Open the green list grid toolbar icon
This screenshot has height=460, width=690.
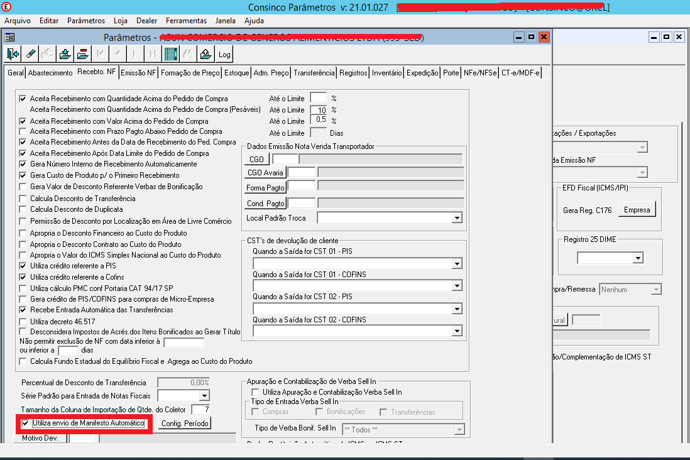click(x=170, y=54)
